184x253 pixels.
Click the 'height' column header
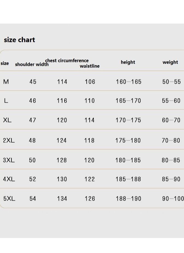coord(128,62)
